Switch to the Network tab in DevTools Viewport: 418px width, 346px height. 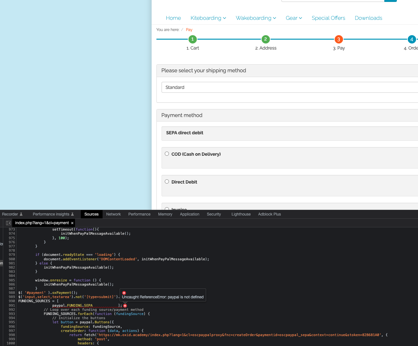pos(113,214)
